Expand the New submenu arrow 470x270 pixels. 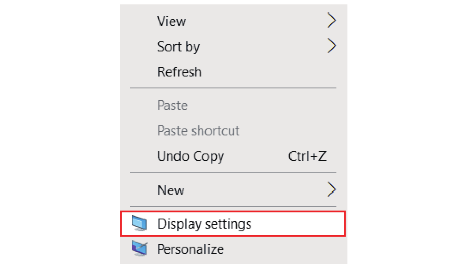click(332, 190)
